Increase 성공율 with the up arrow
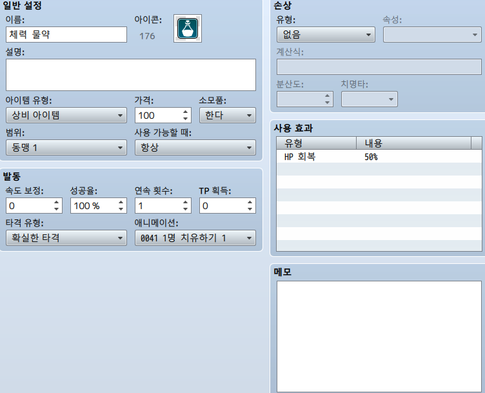 tap(121, 203)
